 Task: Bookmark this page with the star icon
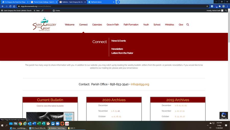point(207,6)
